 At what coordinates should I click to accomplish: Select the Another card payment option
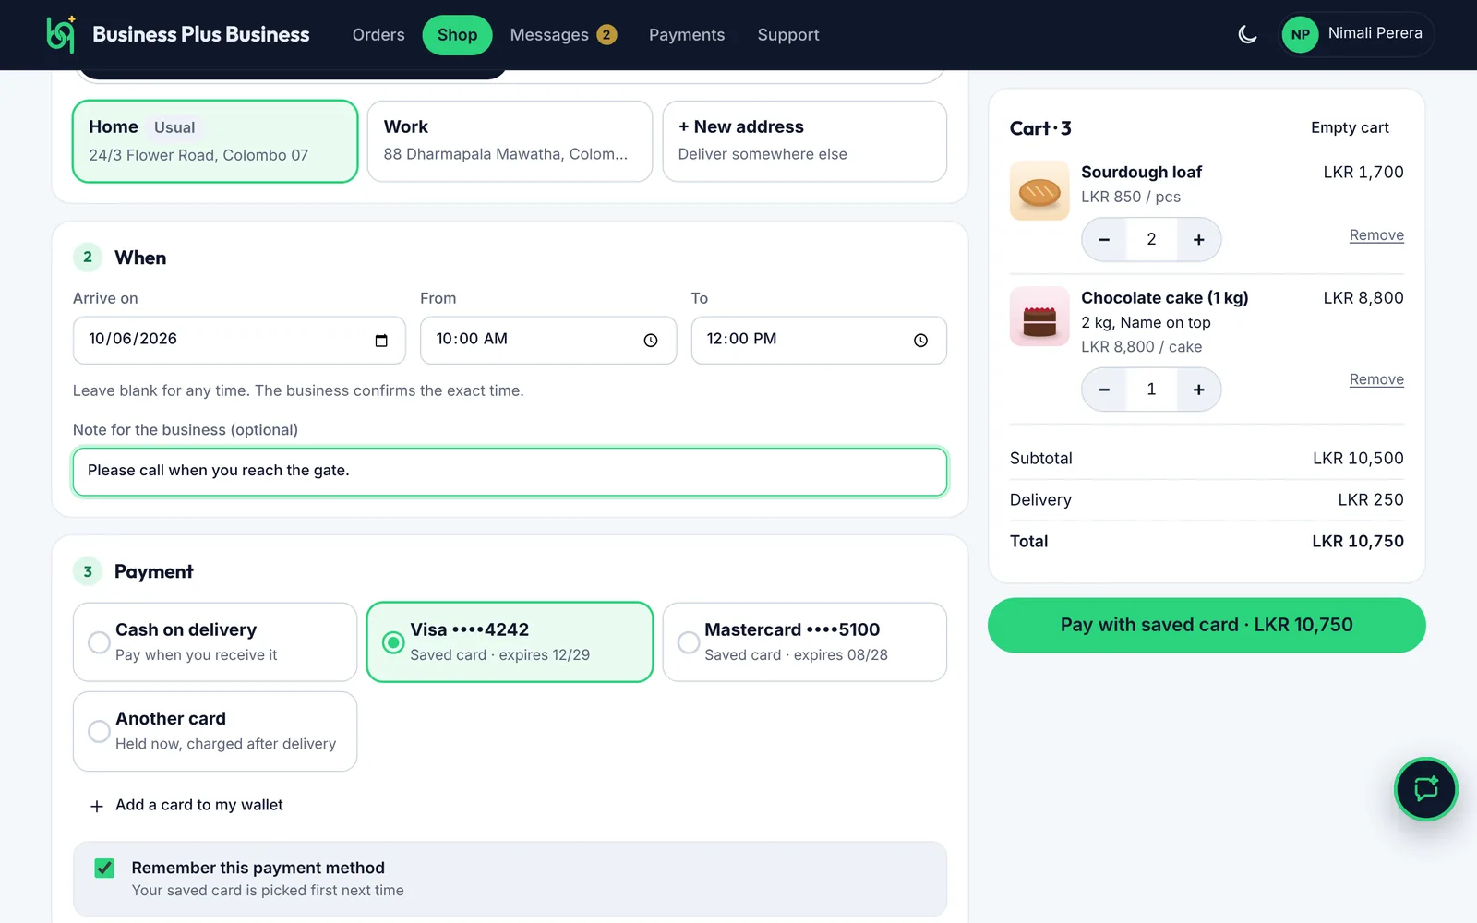point(215,731)
